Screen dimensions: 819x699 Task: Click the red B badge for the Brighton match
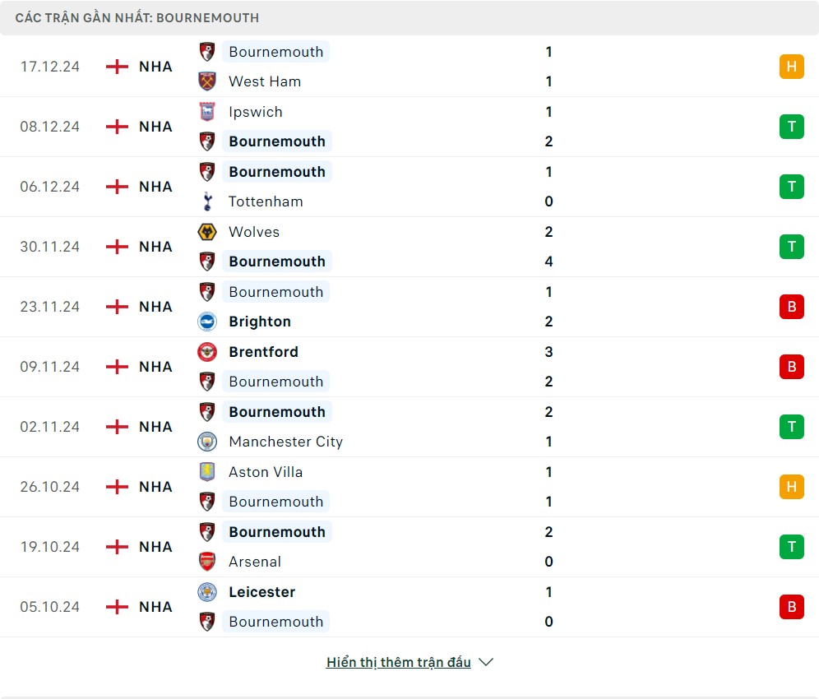[791, 307]
